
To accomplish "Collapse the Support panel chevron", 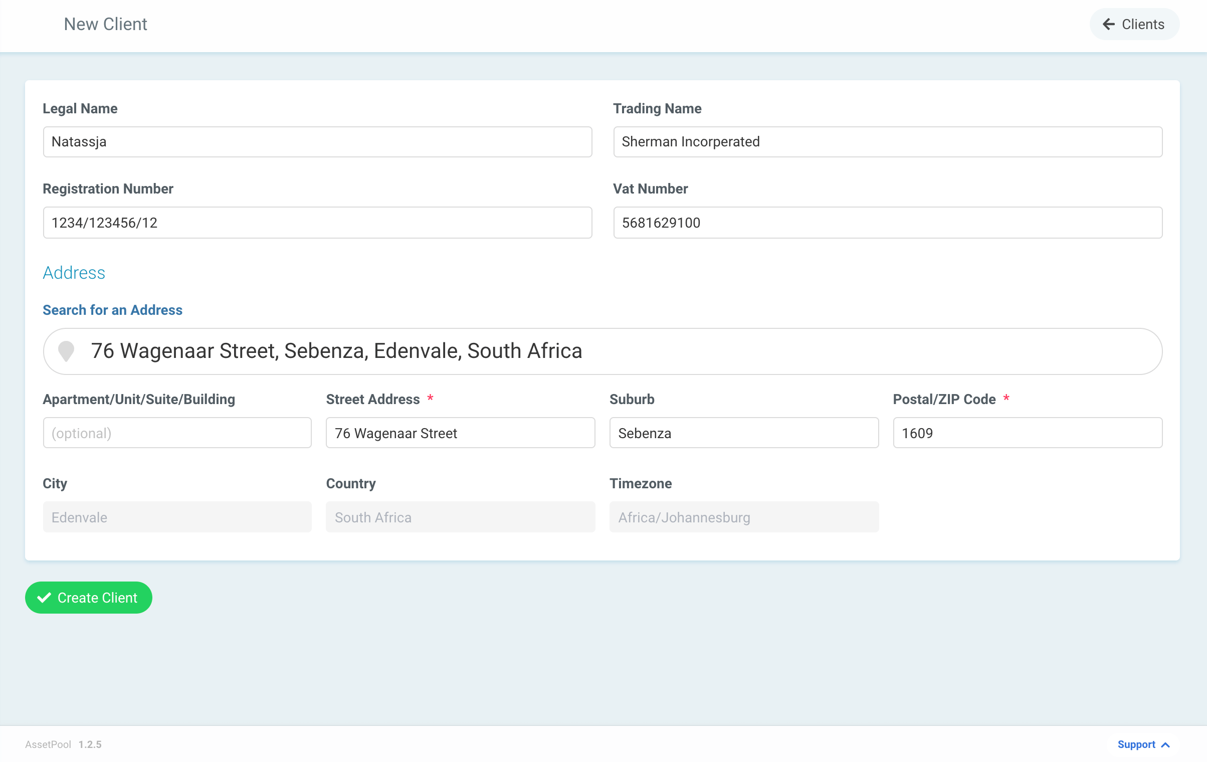I will click(1165, 744).
